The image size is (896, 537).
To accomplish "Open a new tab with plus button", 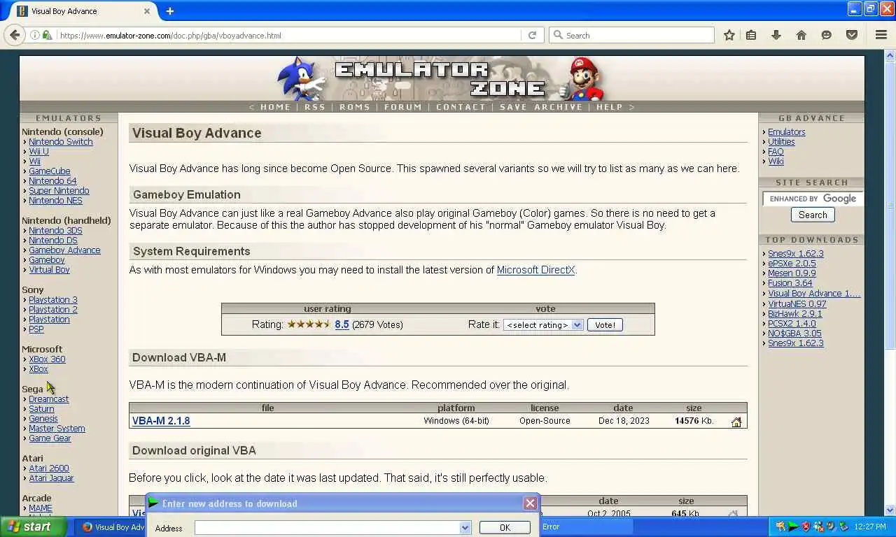I will pyautogui.click(x=169, y=11).
